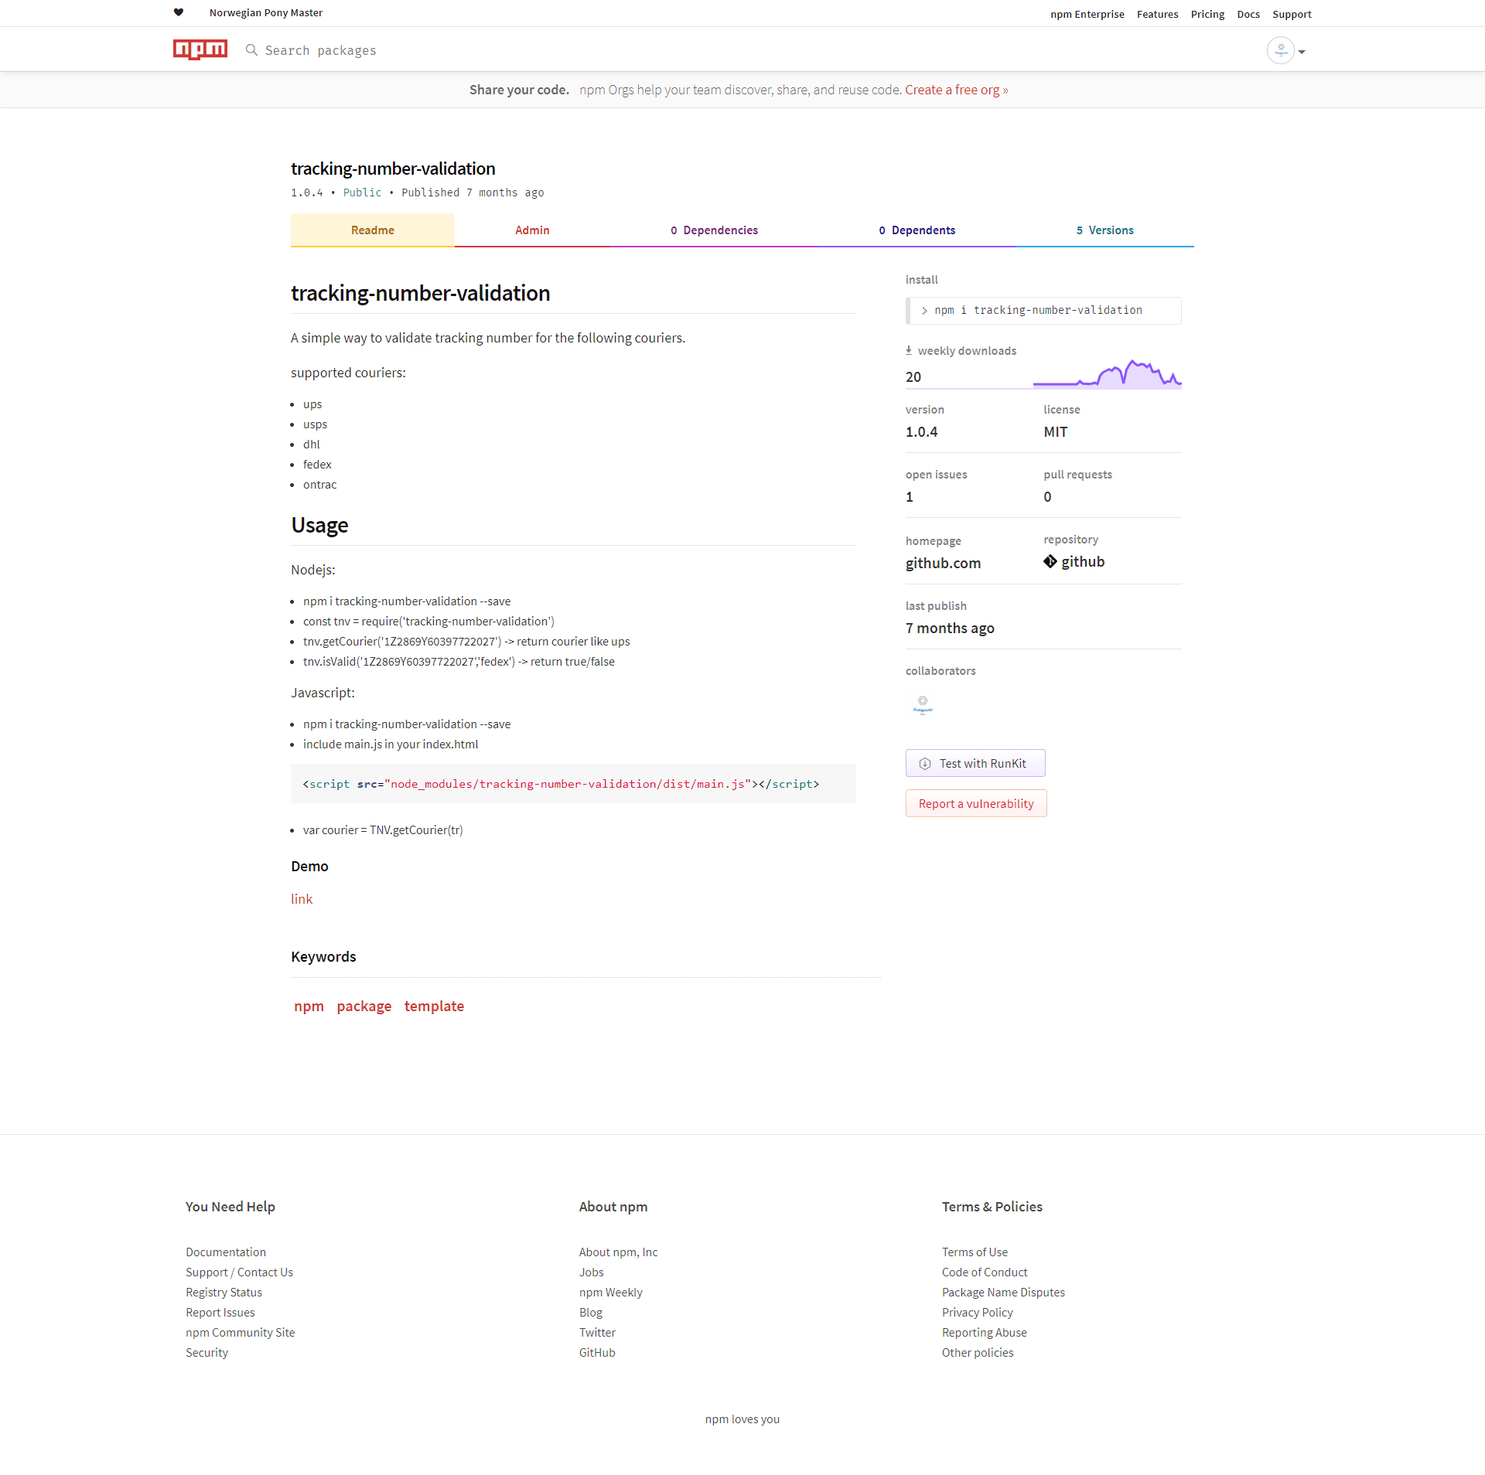Click the Report a vulnerability button

point(975,803)
